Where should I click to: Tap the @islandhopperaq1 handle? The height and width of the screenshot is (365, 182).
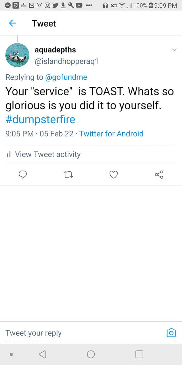(66, 61)
